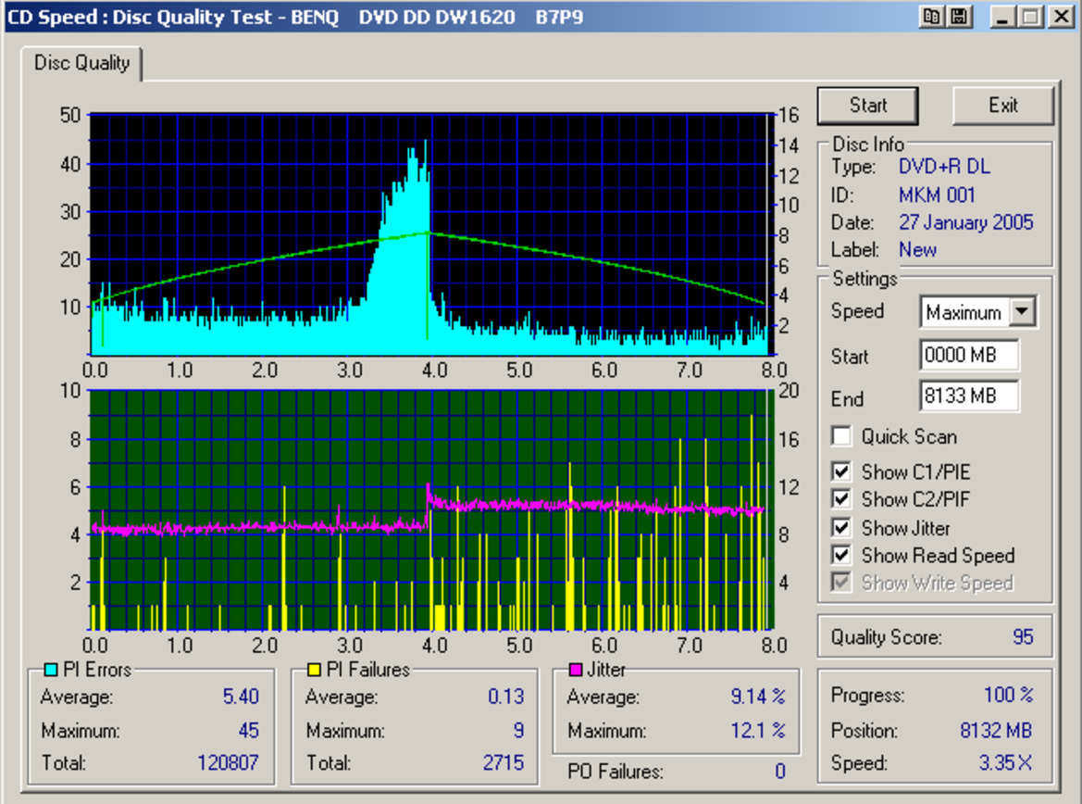This screenshot has height=804, width=1082.
Task: Click Jitter average 9.14 %
Action: 758,697
